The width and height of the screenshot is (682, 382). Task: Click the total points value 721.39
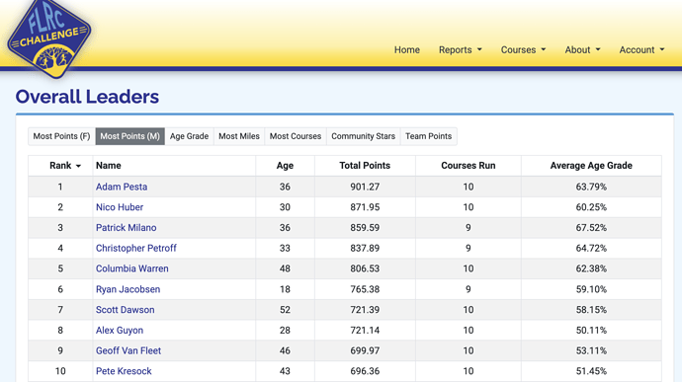(x=365, y=310)
